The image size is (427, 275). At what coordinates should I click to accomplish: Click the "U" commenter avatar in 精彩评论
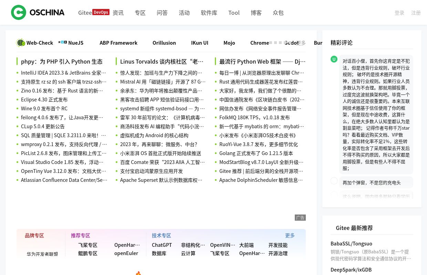(x=334, y=59)
